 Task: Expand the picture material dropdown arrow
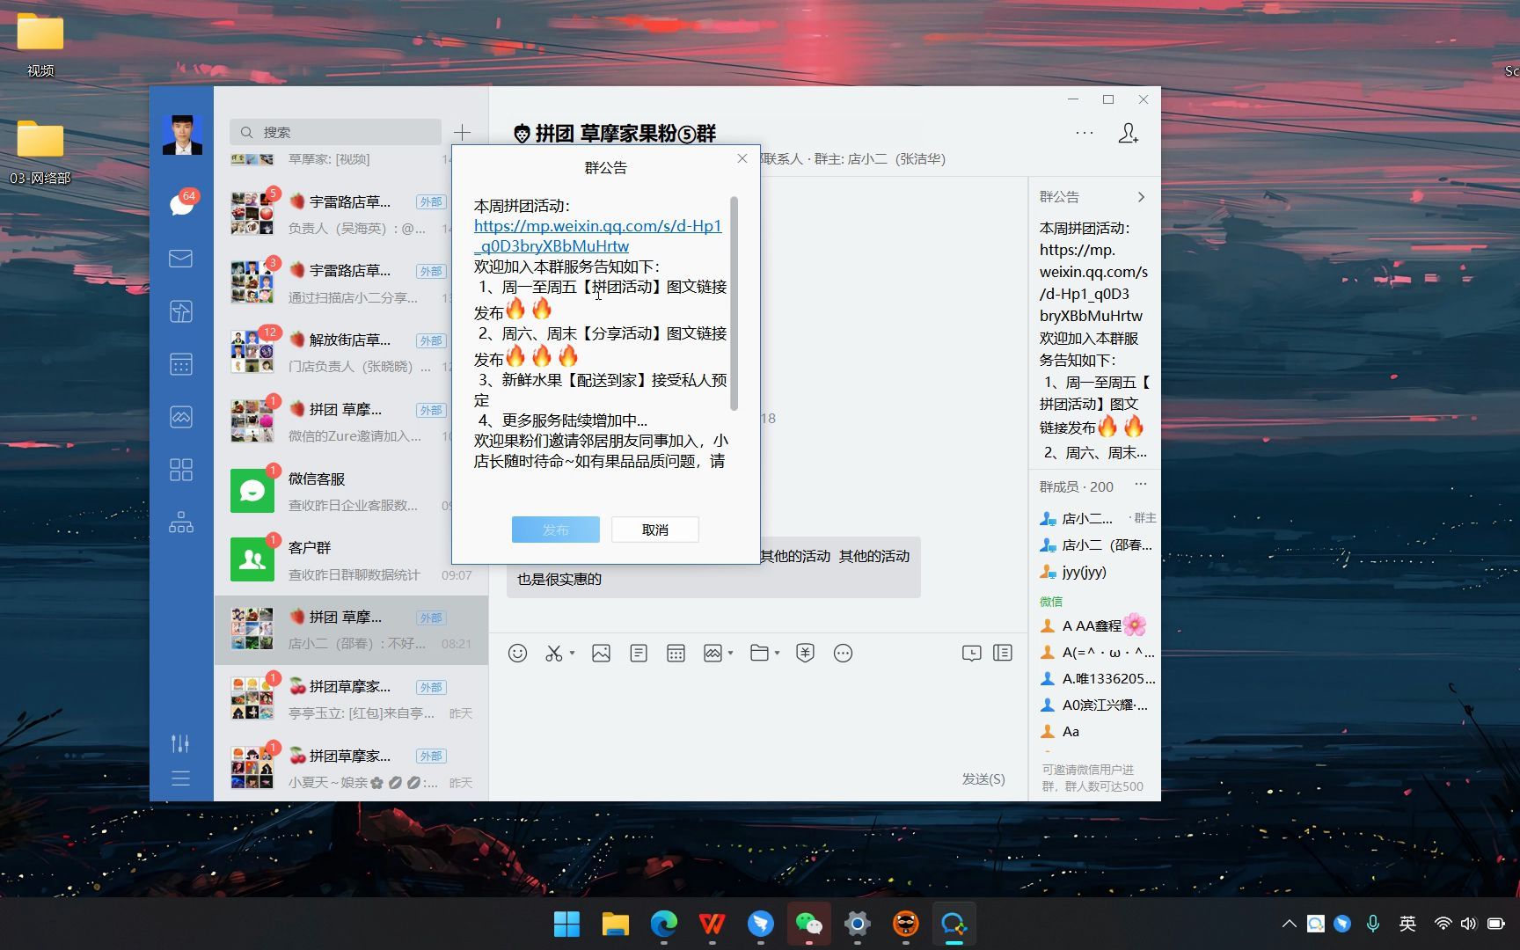pos(730,653)
